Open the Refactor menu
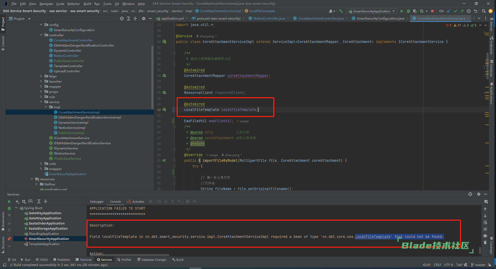 pyautogui.click(x=74, y=4)
